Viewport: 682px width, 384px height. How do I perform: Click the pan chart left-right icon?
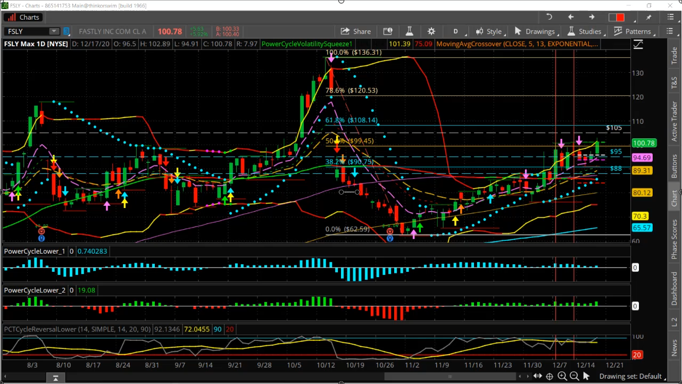(x=538, y=376)
